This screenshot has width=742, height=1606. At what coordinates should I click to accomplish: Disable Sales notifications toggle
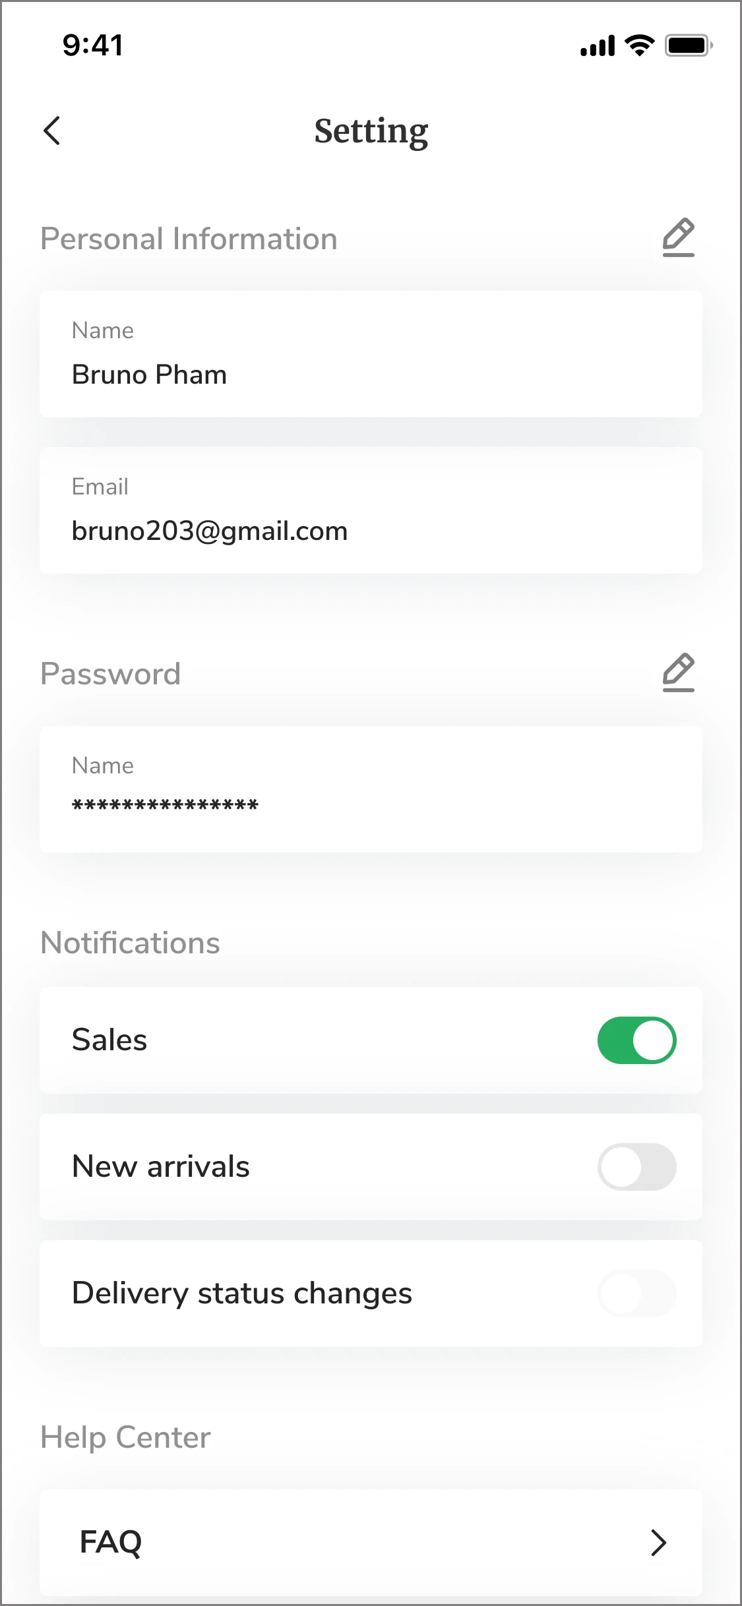coord(636,1040)
